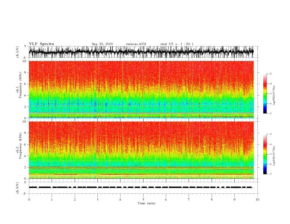Click the ch.1 spectrogram color scale bar

click(x=265, y=94)
